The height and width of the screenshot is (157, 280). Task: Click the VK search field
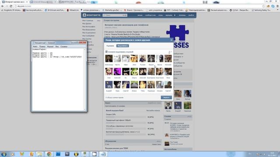[x=115, y=15]
